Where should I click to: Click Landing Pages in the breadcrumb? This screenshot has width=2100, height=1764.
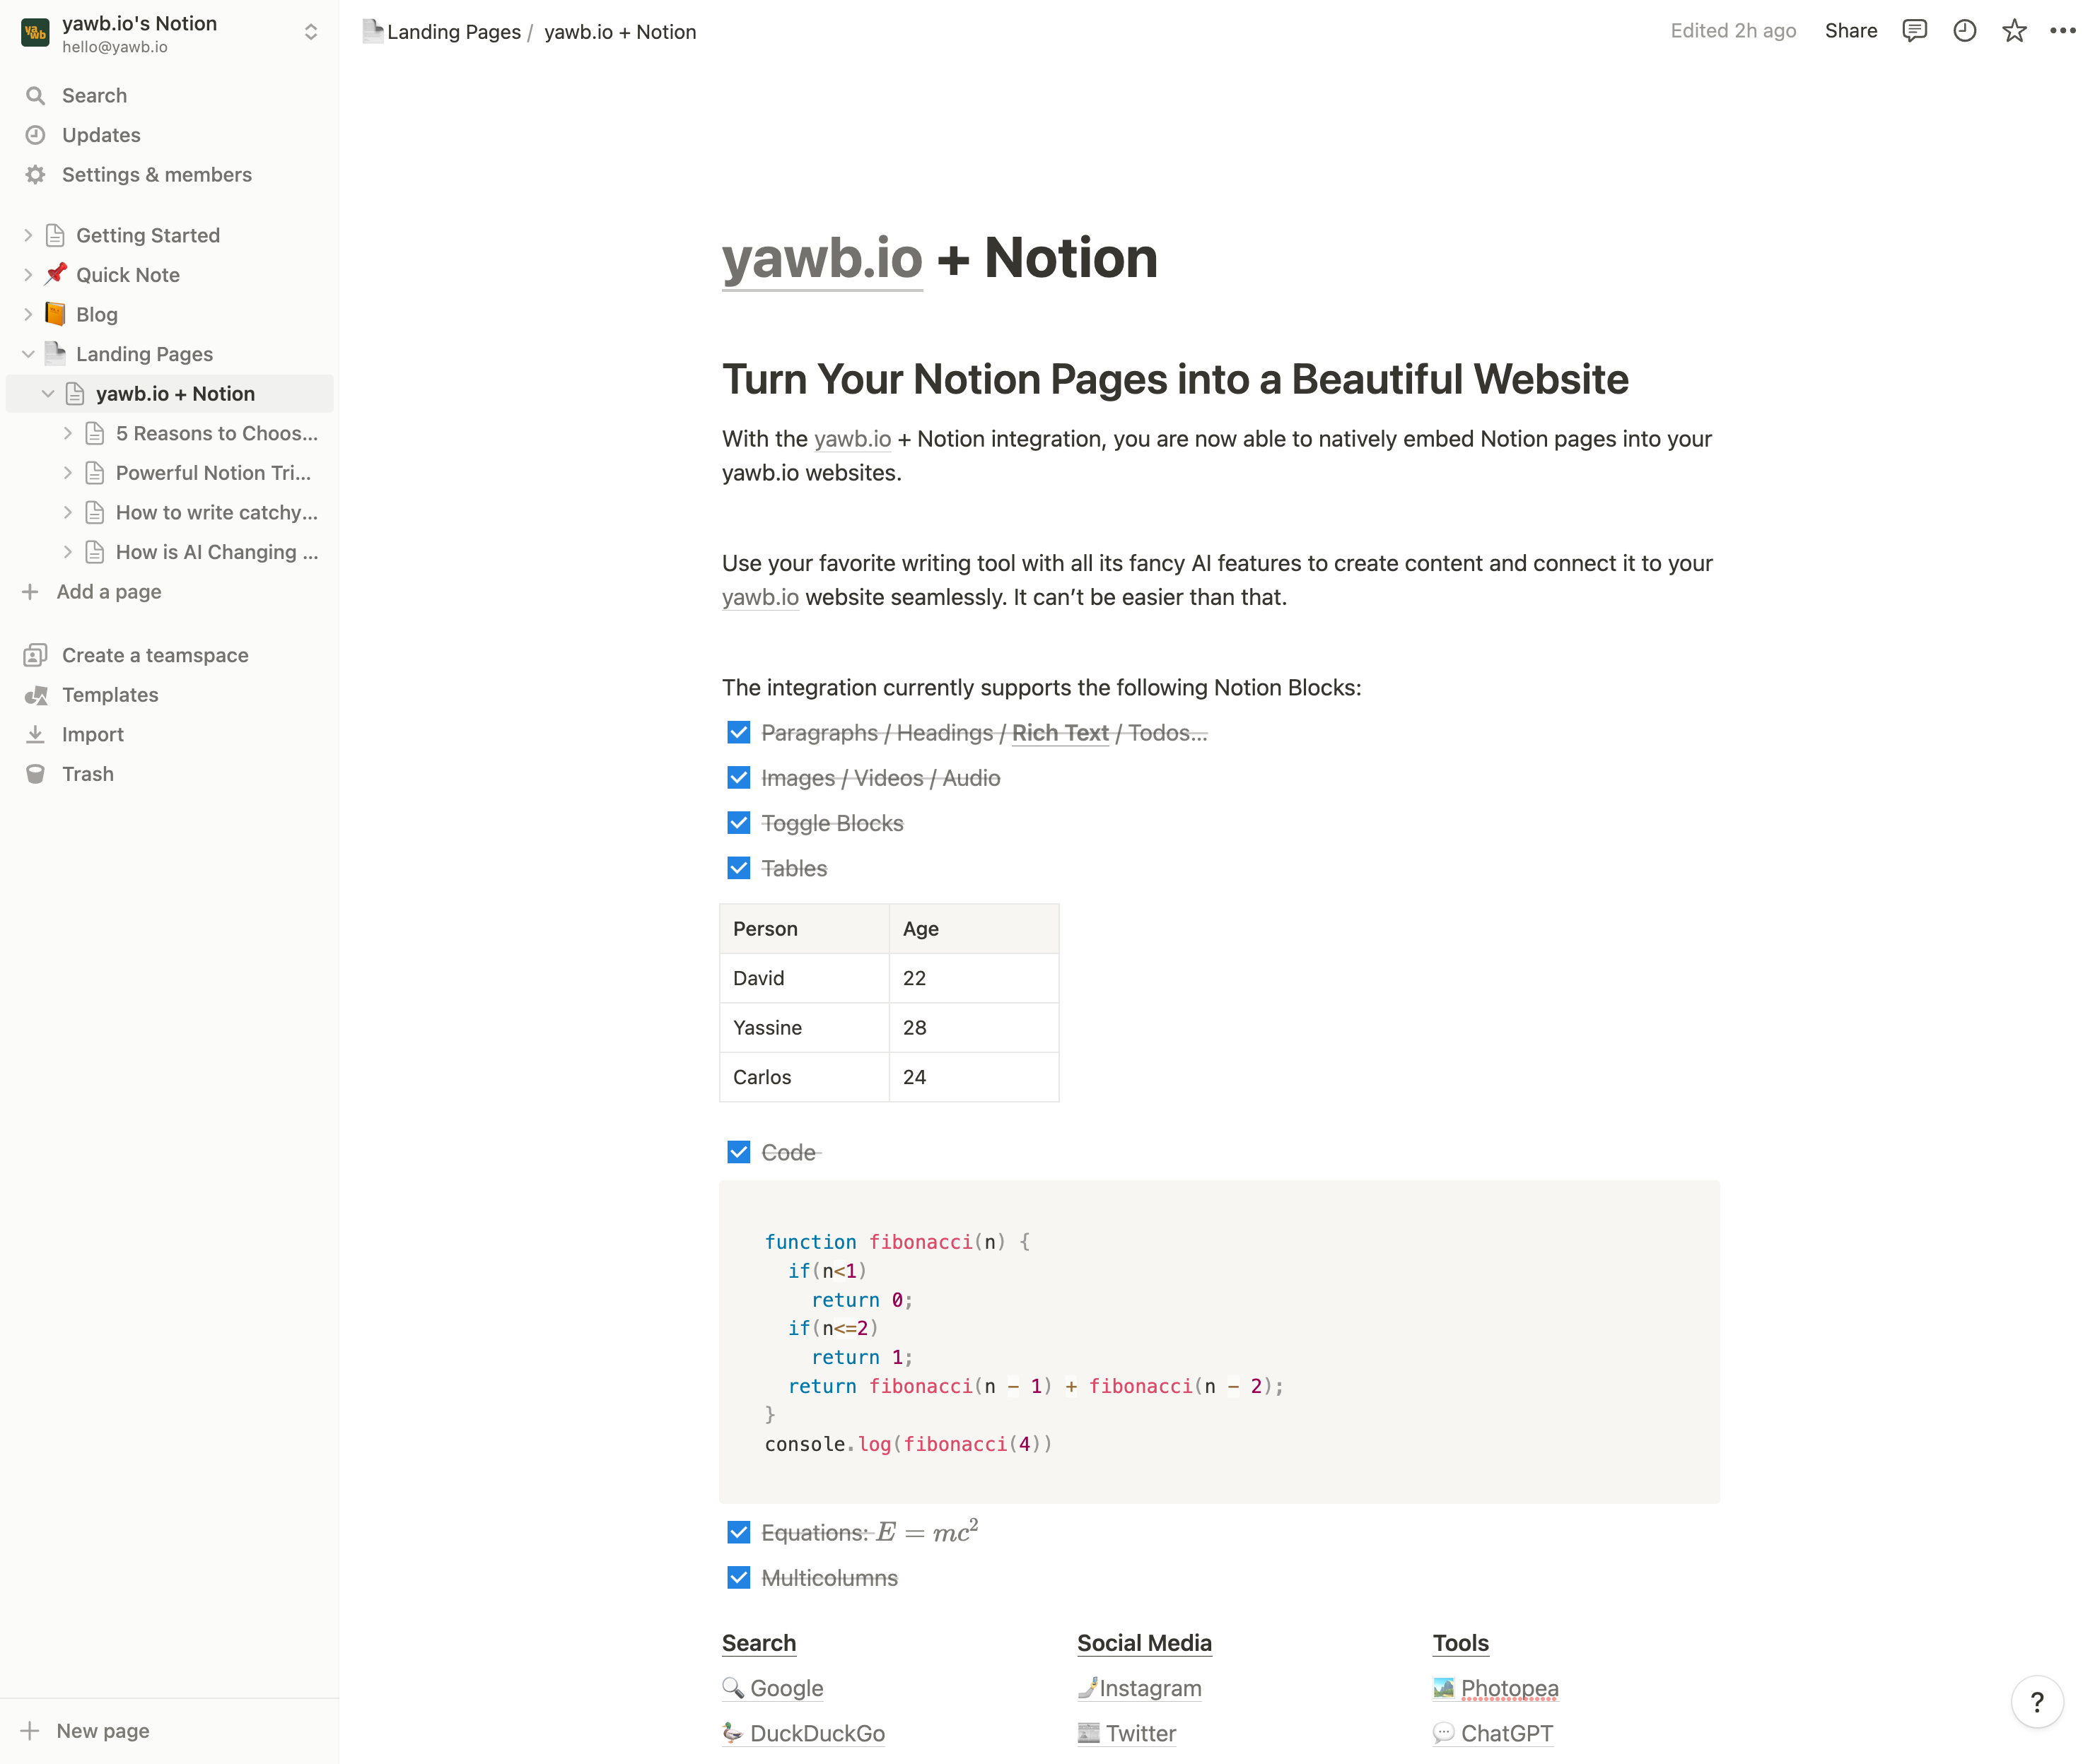coord(453,32)
